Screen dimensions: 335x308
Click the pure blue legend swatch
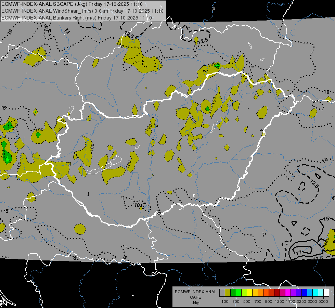[304, 293]
